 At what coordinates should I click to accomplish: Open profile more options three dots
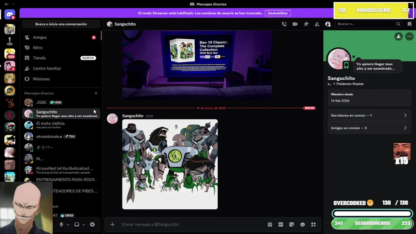click(409, 36)
